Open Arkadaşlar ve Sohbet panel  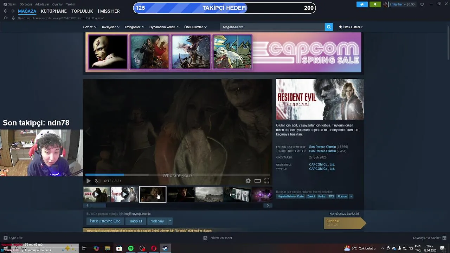point(429,238)
